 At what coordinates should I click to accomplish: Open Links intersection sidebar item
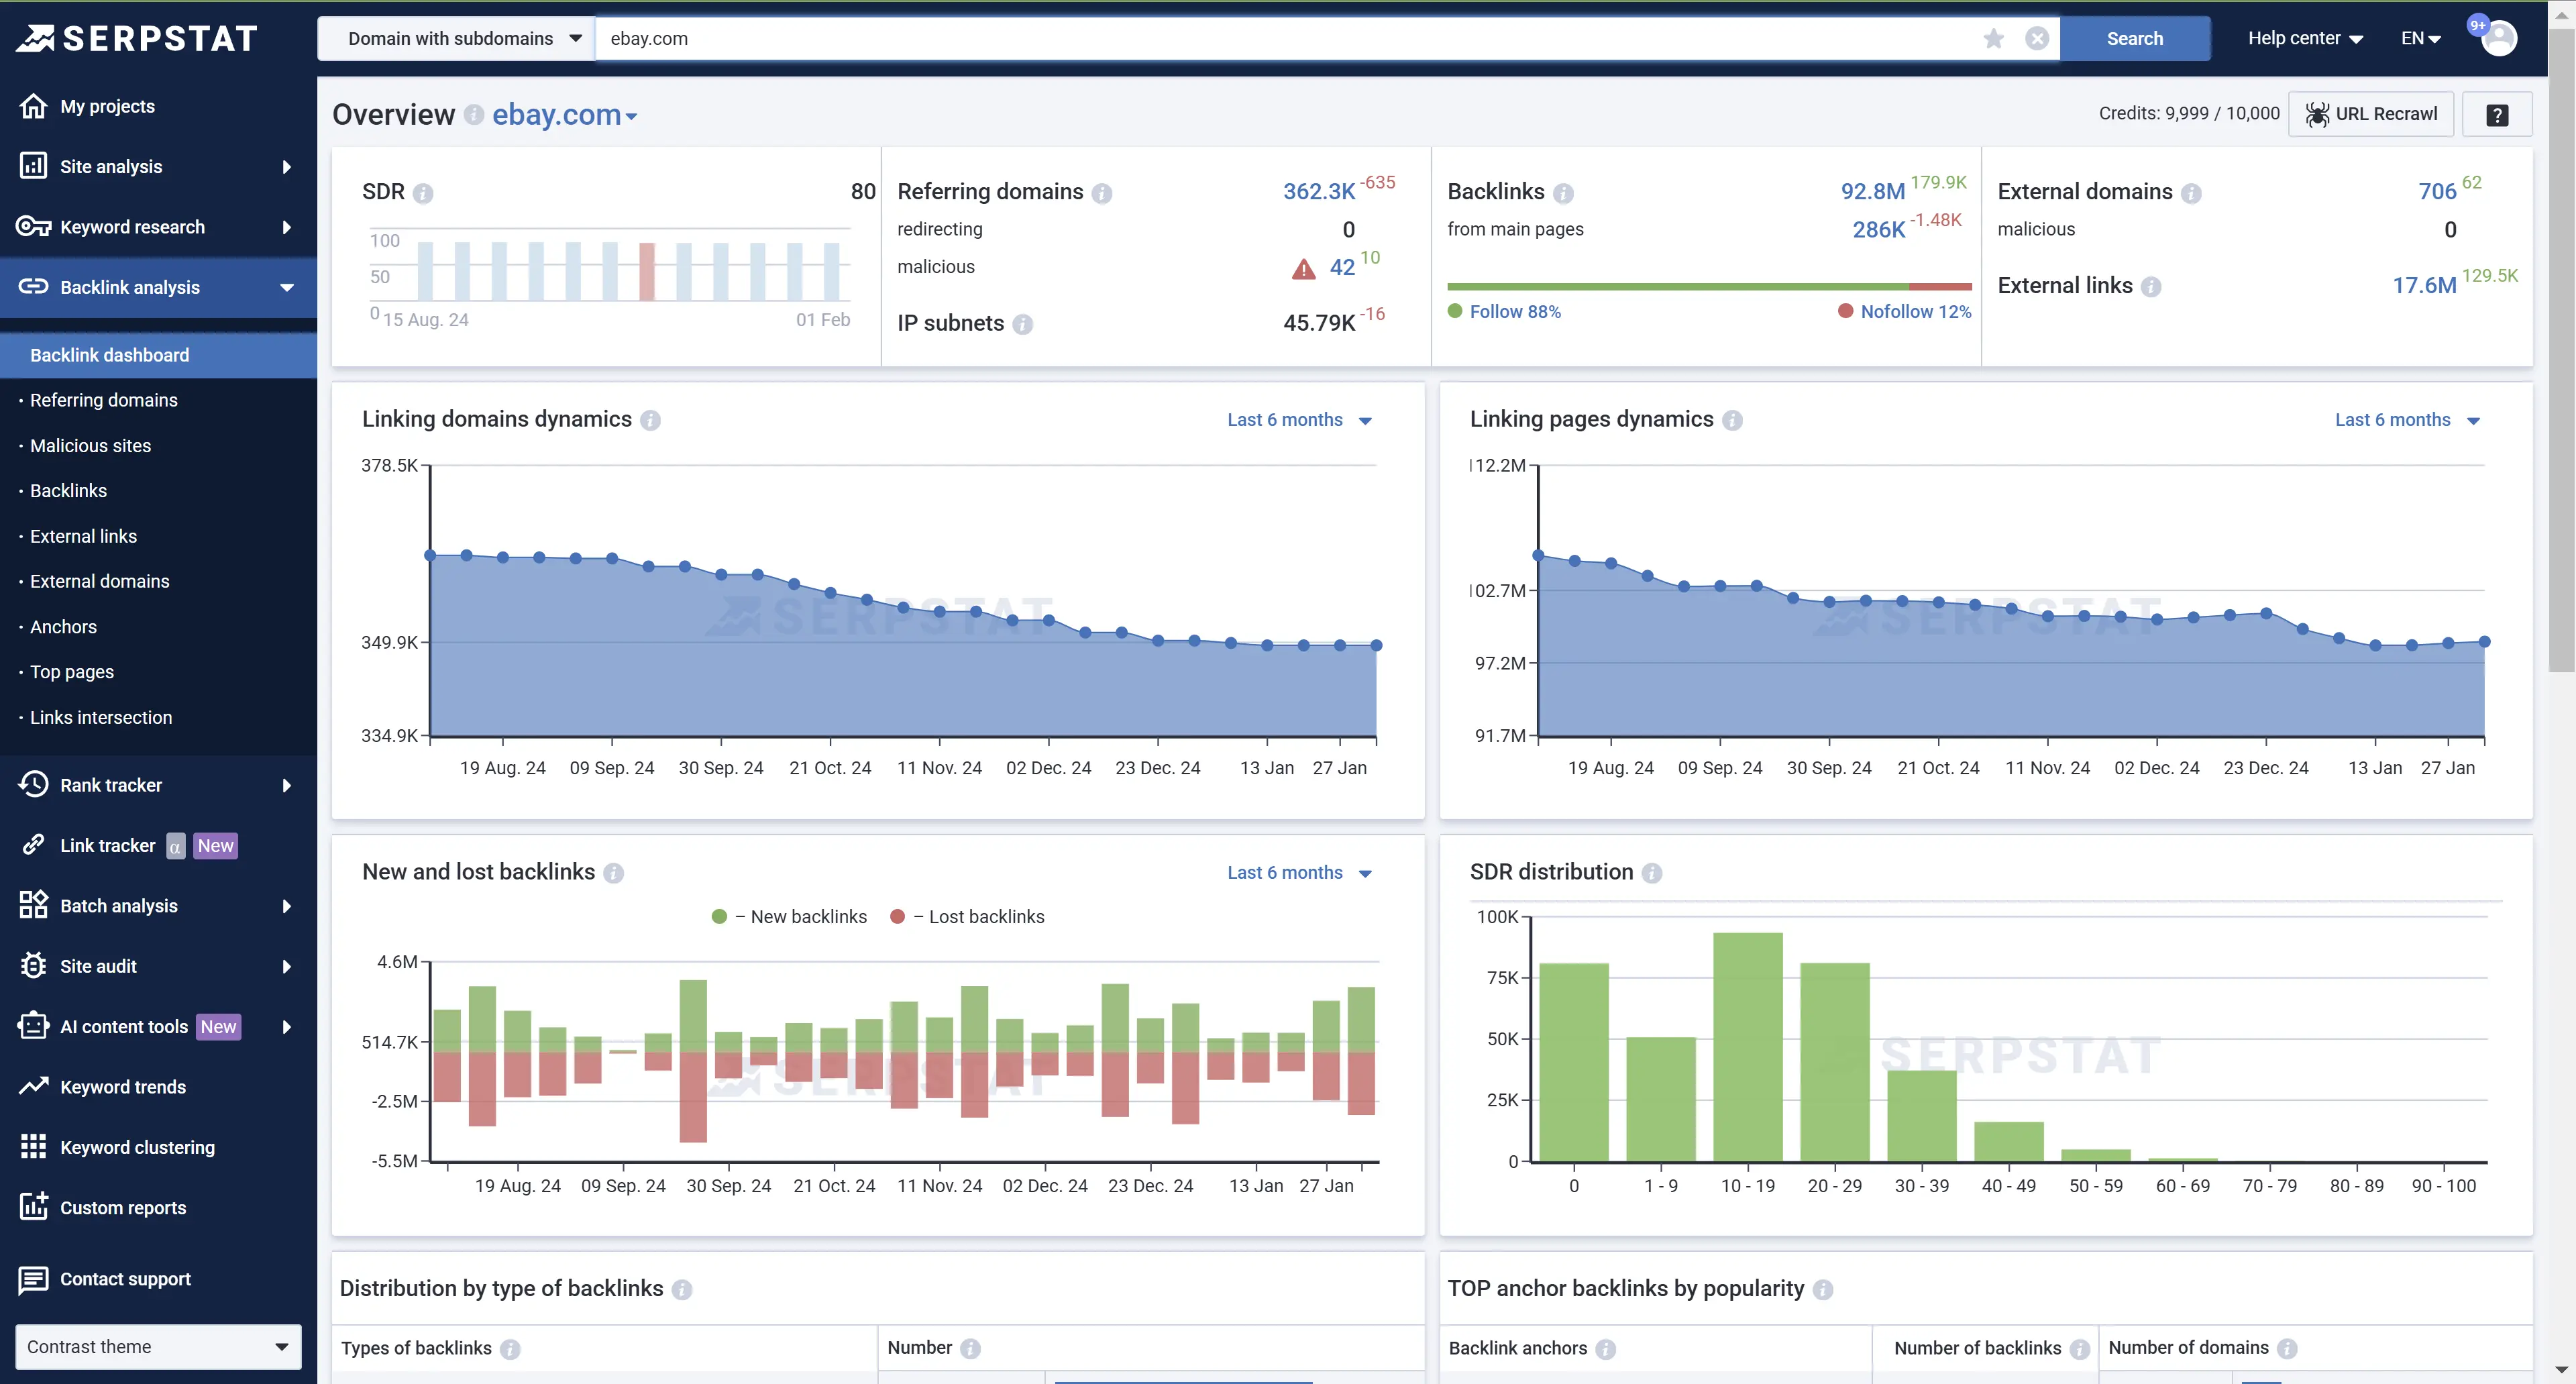101,717
